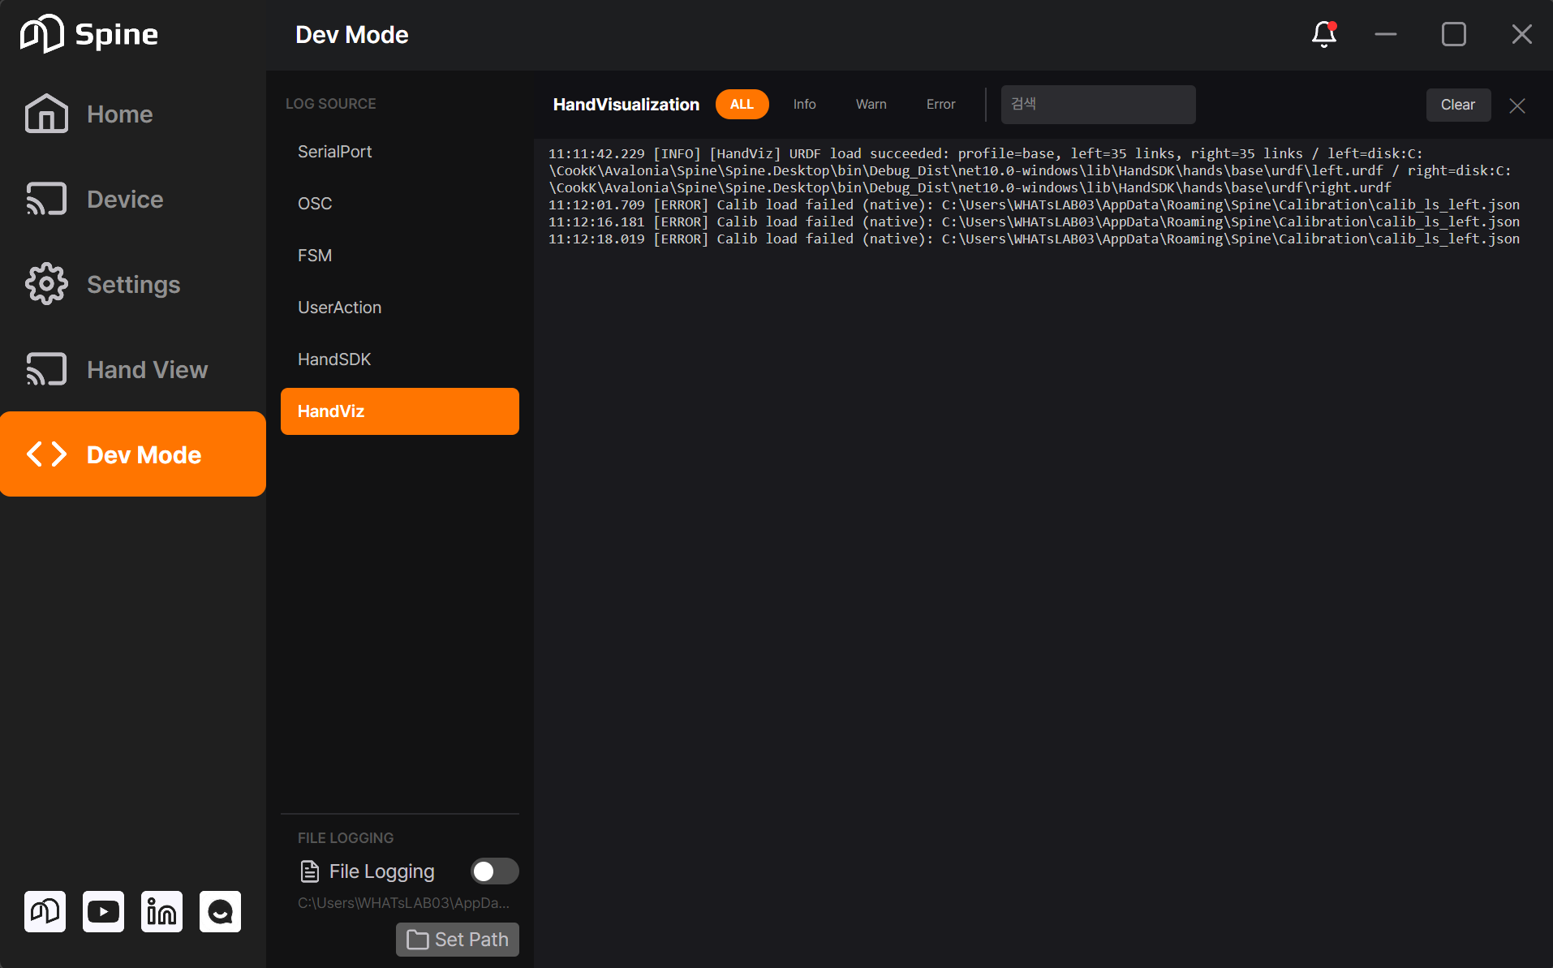Show ALL log levels
Viewport: 1553px width, 968px height.
coord(742,105)
